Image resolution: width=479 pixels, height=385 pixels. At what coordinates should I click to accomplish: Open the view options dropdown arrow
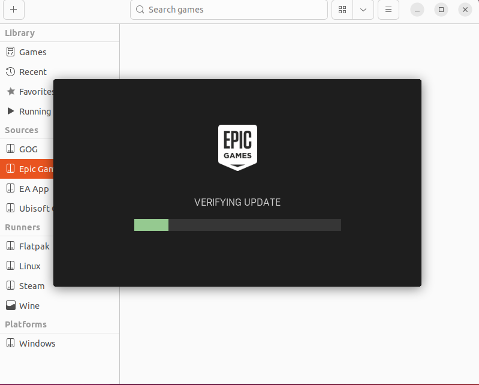(363, 10)
